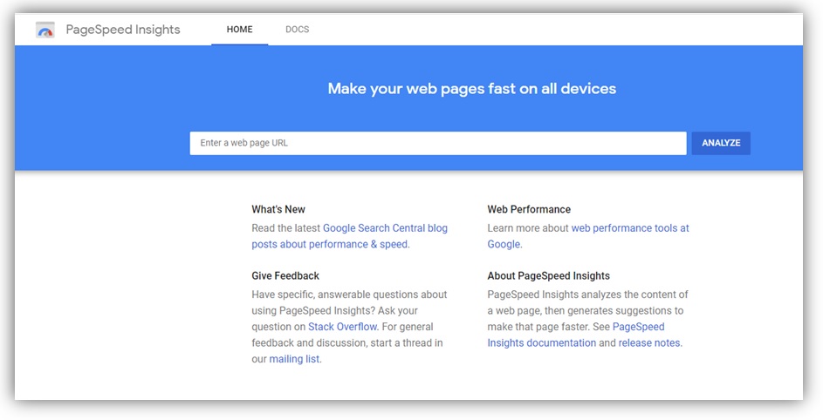
Task: Click the What's New heading
Action: (x=278, y=209)
